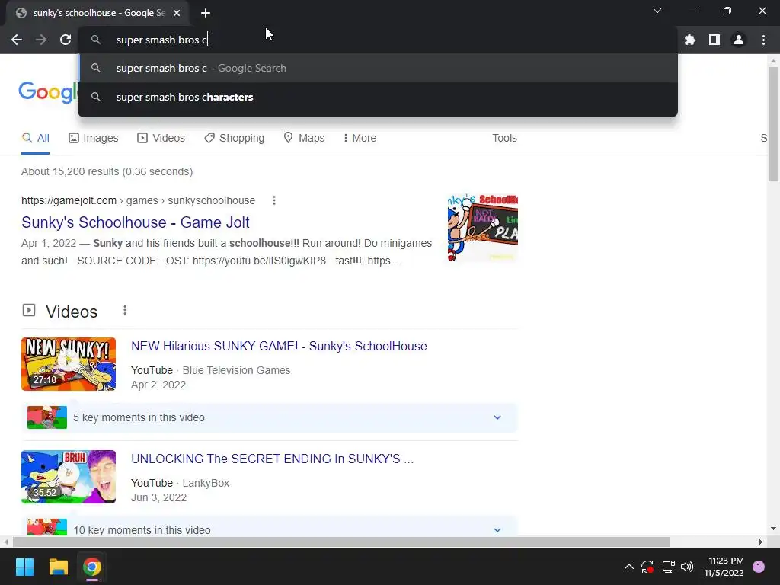Open the tab search chevron
The height and width of the screenshot is (585, 780).
click(657, 11)
